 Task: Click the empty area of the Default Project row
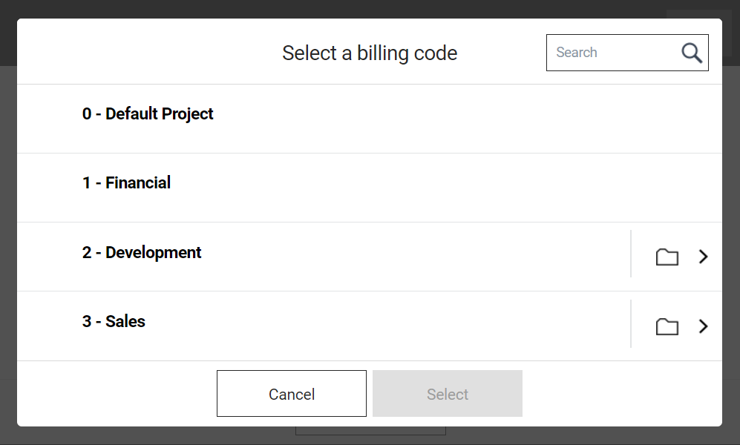[x=445, y=119]
